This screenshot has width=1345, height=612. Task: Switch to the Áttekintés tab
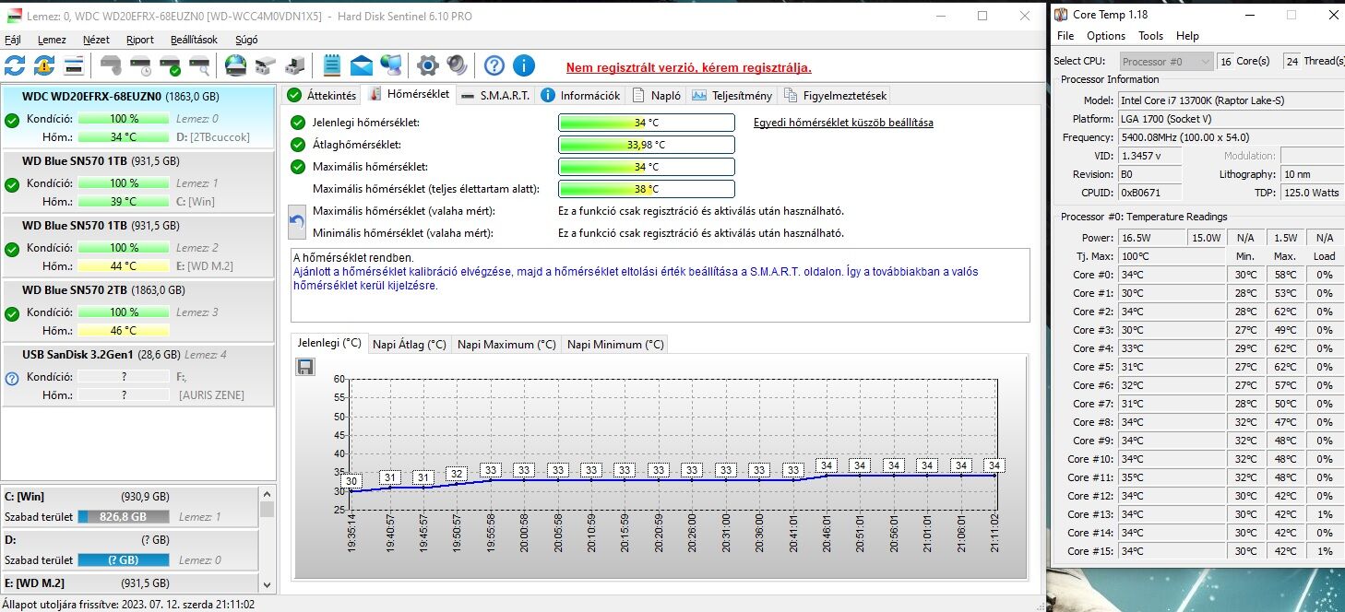pos(322,95)
